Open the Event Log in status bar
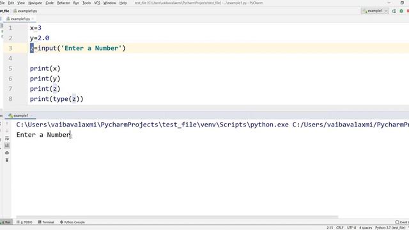The image size is (409, 230). 402,222
